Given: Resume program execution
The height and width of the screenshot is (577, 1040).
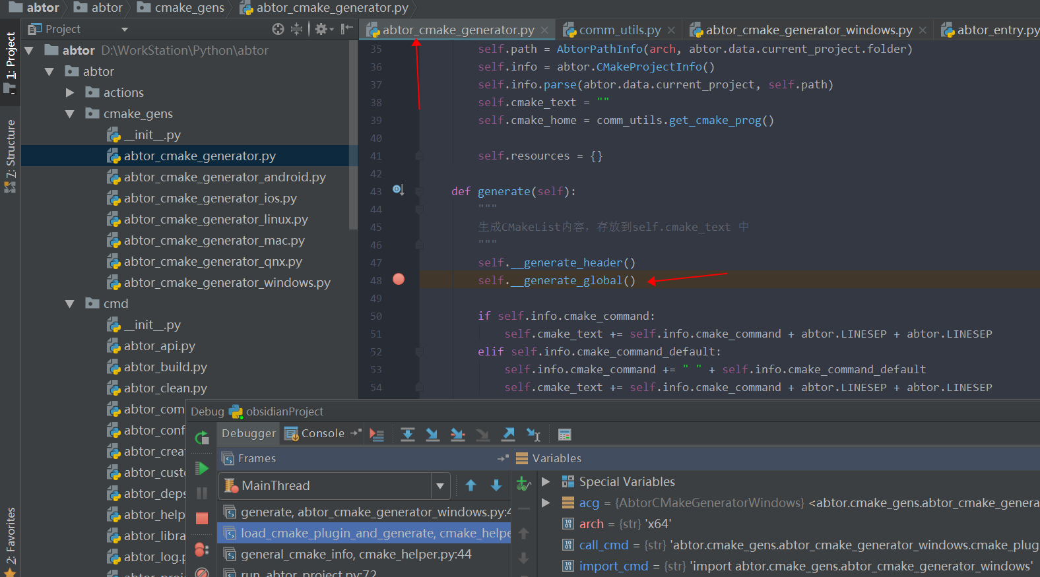Looking at the screenshot, I should [202, 469].
